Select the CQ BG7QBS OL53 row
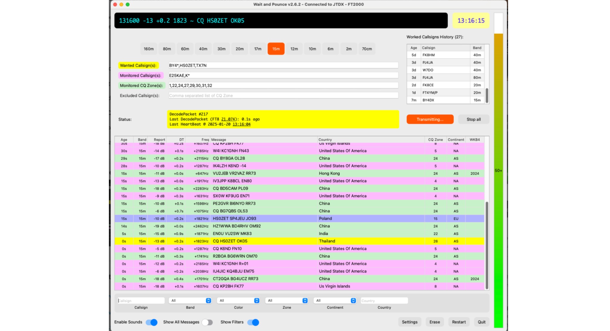 (299, 211)
